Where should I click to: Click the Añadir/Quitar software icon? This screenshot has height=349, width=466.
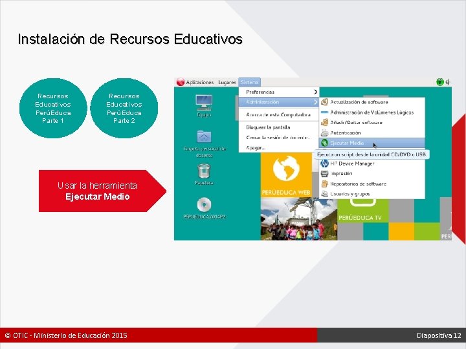324,122
